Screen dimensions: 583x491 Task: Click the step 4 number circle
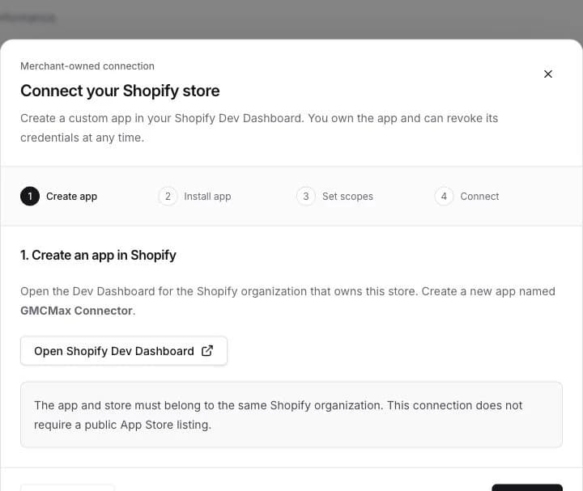point(444,196)
